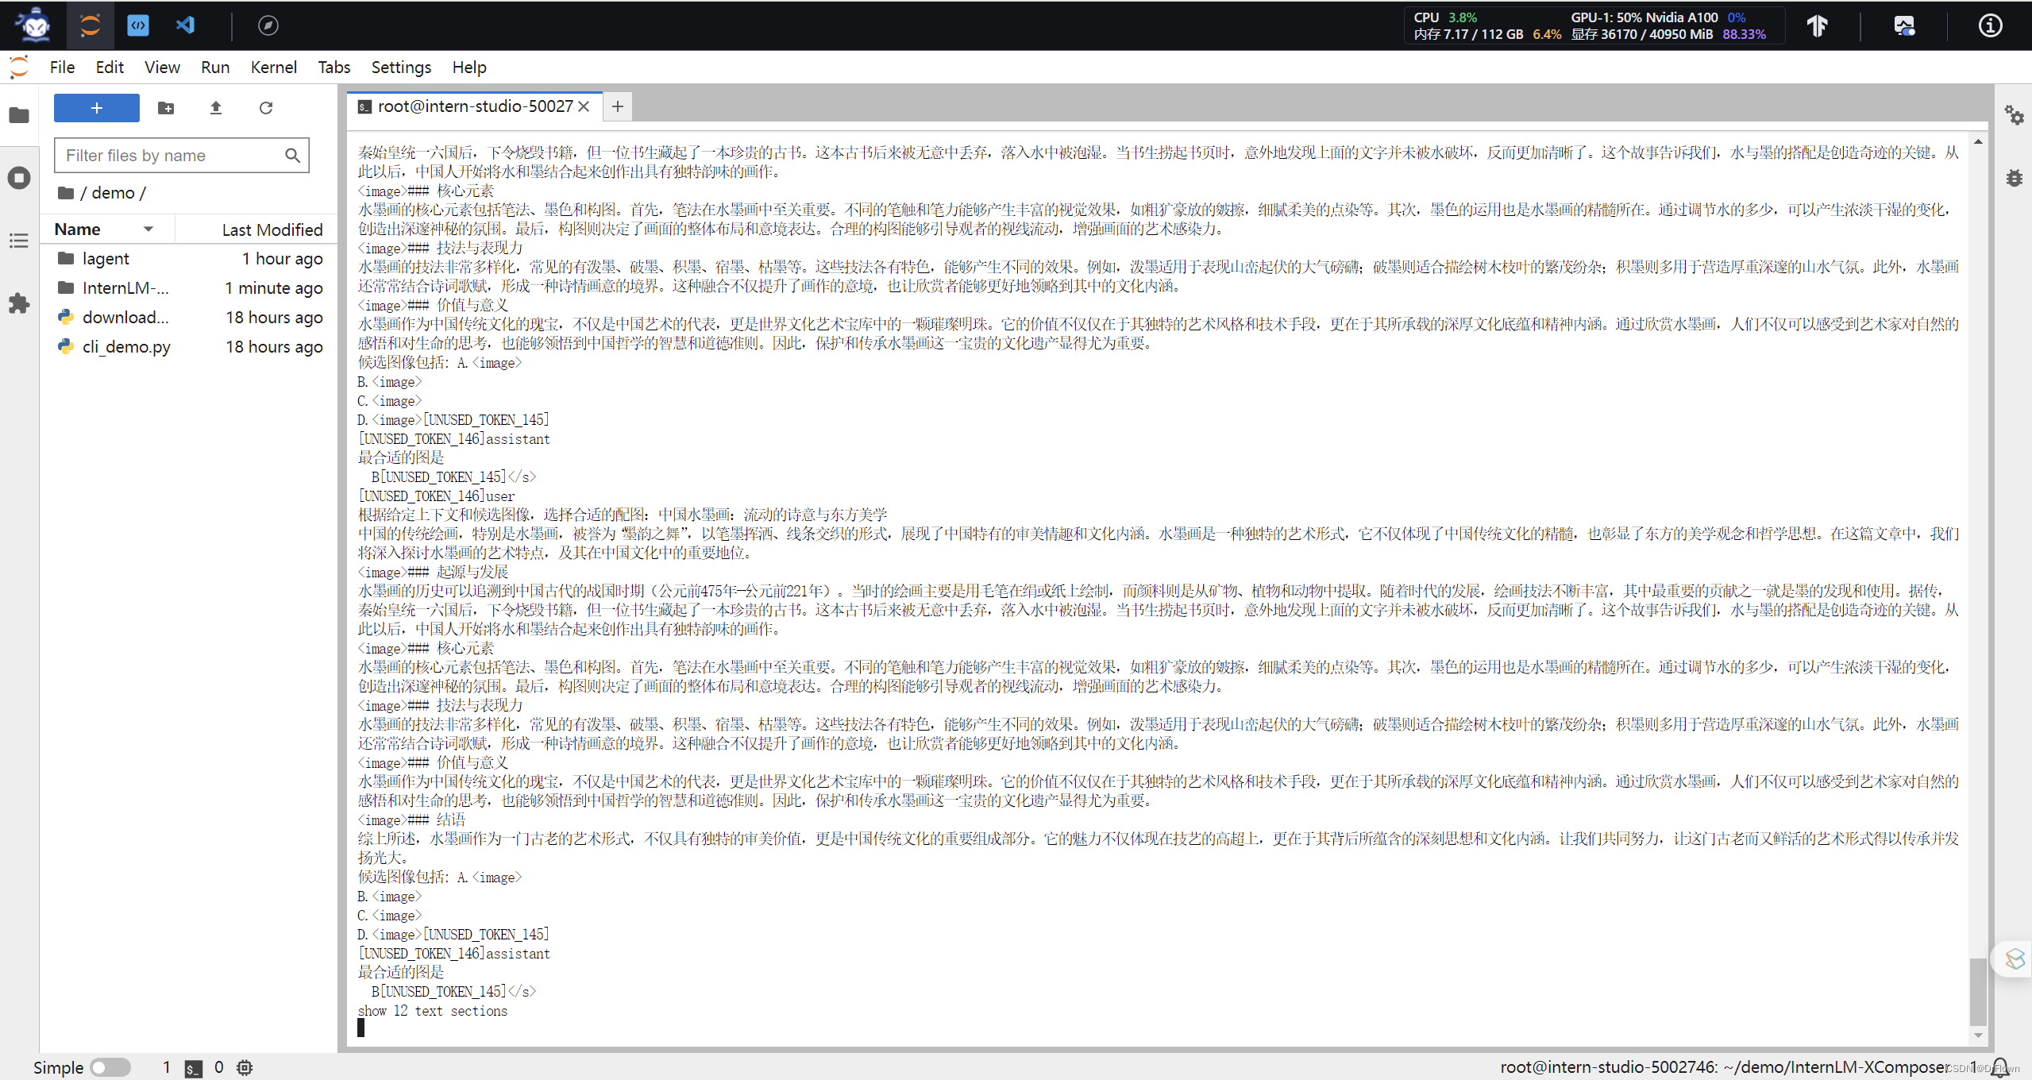Screen dimensions: 2032x1080
Task: Click the studio penguin logo icon
Action: pos(34,25)
